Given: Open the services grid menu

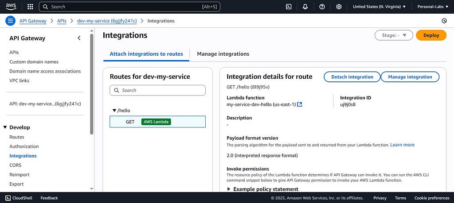Looking at the screenshot, I should (30, 7).
